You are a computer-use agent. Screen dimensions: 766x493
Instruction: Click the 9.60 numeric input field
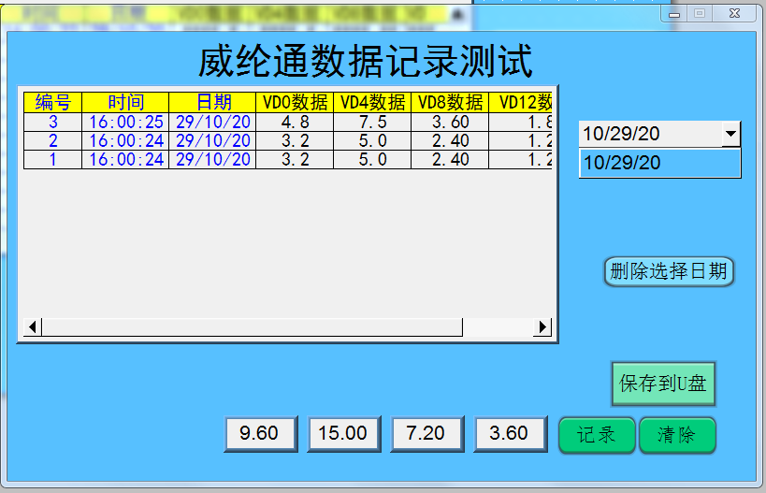point(260,434)
